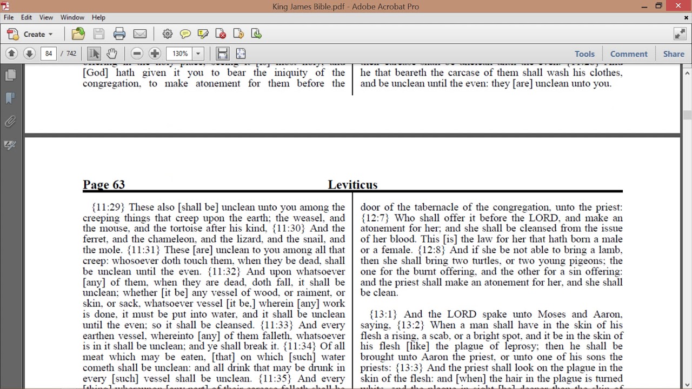Click the Delete page icon
692x389 pixels.
[x=221, y=34]
